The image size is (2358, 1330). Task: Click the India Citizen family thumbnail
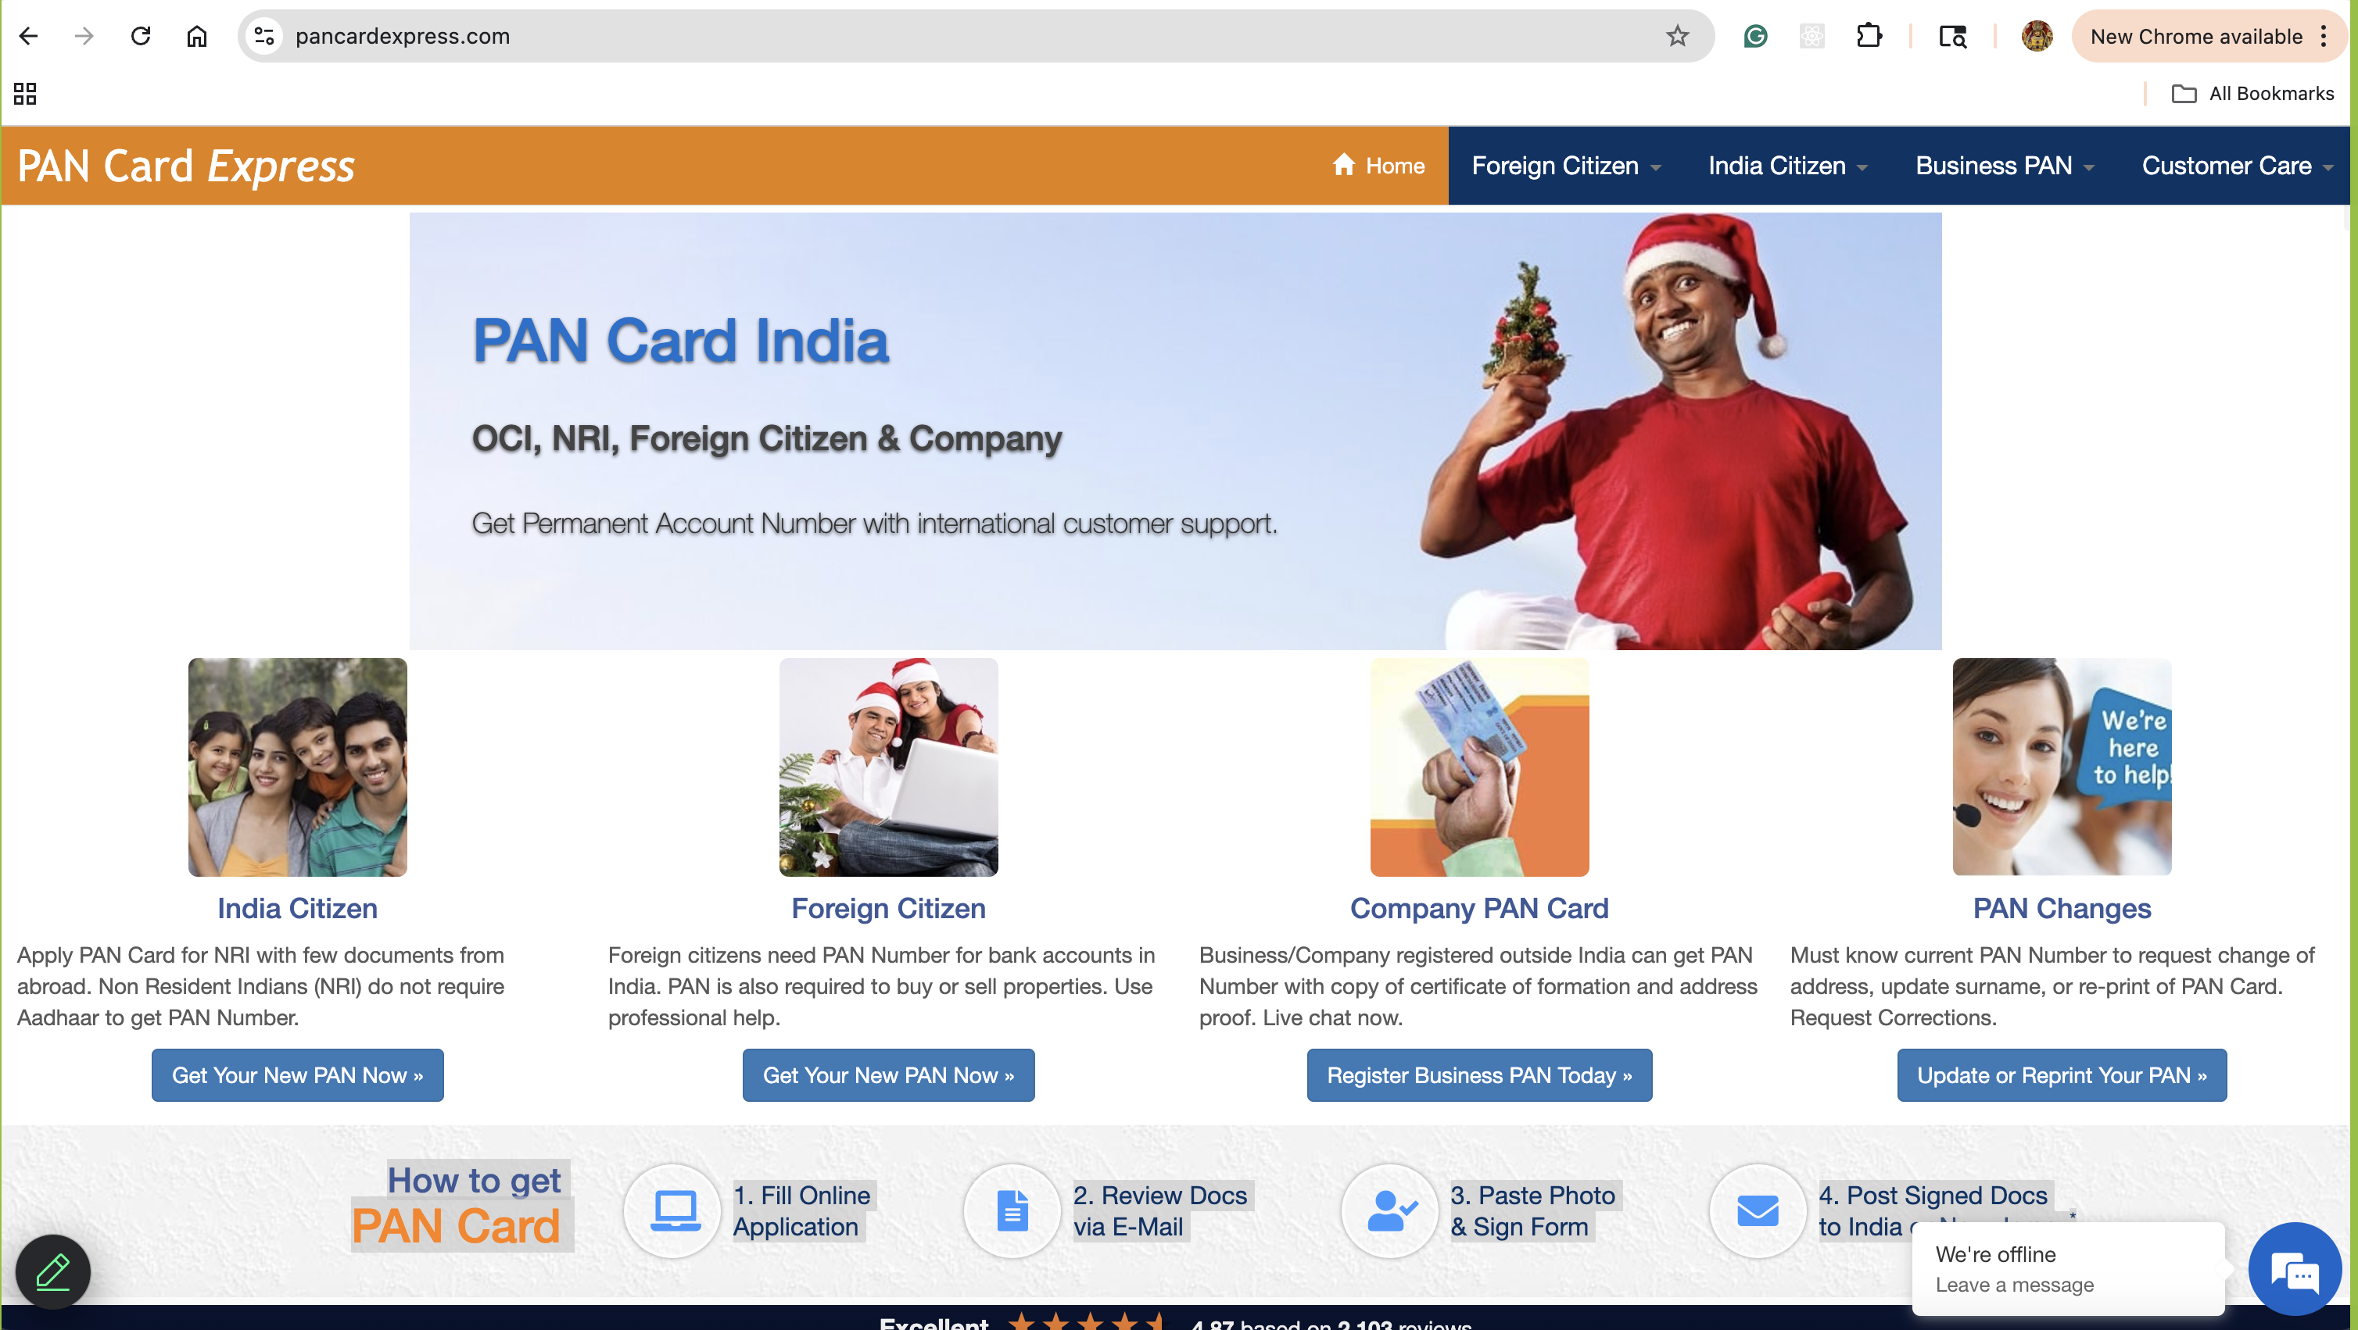tap(298, 767)
